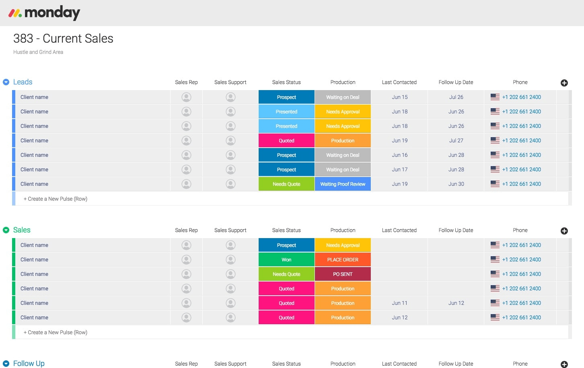Select the Jun 16 last contacted cell
This screenshot has width=584, height=368.
399,155
